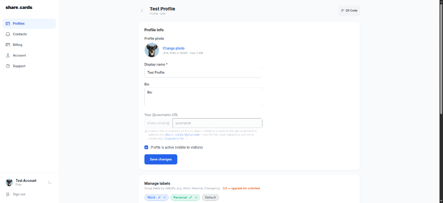Open the QR Code button

pyautogui.click(x=349, y=11)
